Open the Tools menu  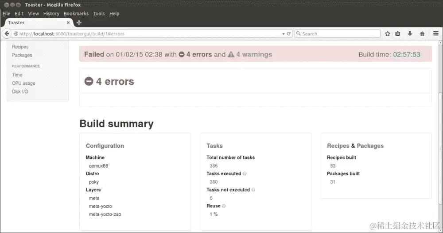tap(99, 14)
